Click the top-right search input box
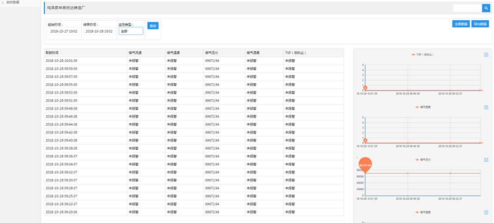 click(x=466, y=8)
